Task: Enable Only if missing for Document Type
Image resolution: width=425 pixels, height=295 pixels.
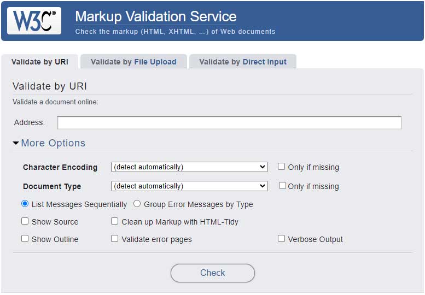Action: click(282, 186)
